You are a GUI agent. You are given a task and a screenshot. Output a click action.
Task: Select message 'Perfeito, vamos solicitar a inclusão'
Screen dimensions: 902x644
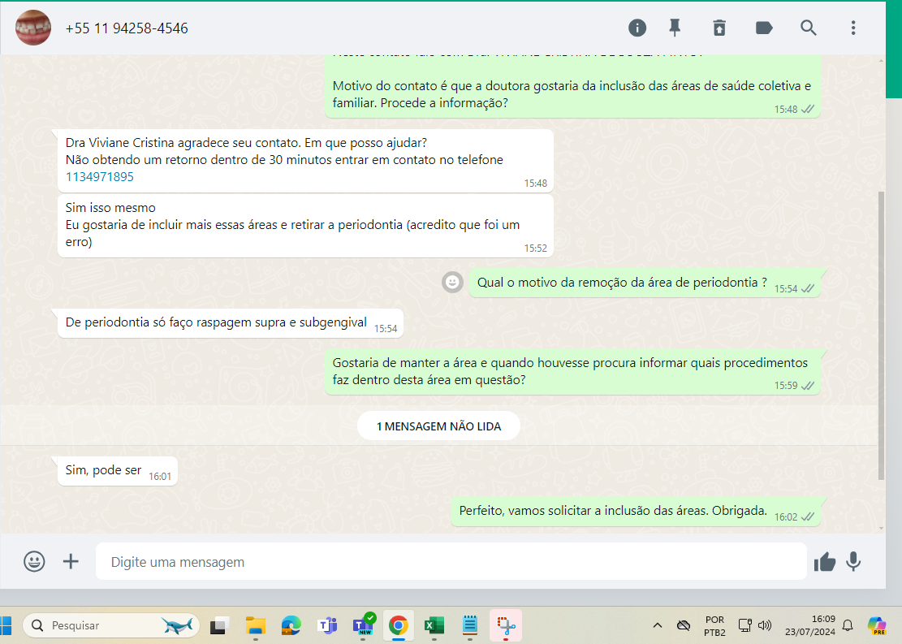click(636, 511)
